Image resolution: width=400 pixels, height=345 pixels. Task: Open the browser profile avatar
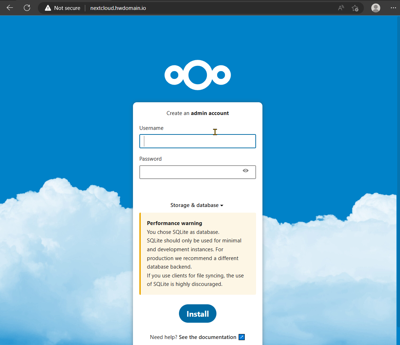coord(376,8)
